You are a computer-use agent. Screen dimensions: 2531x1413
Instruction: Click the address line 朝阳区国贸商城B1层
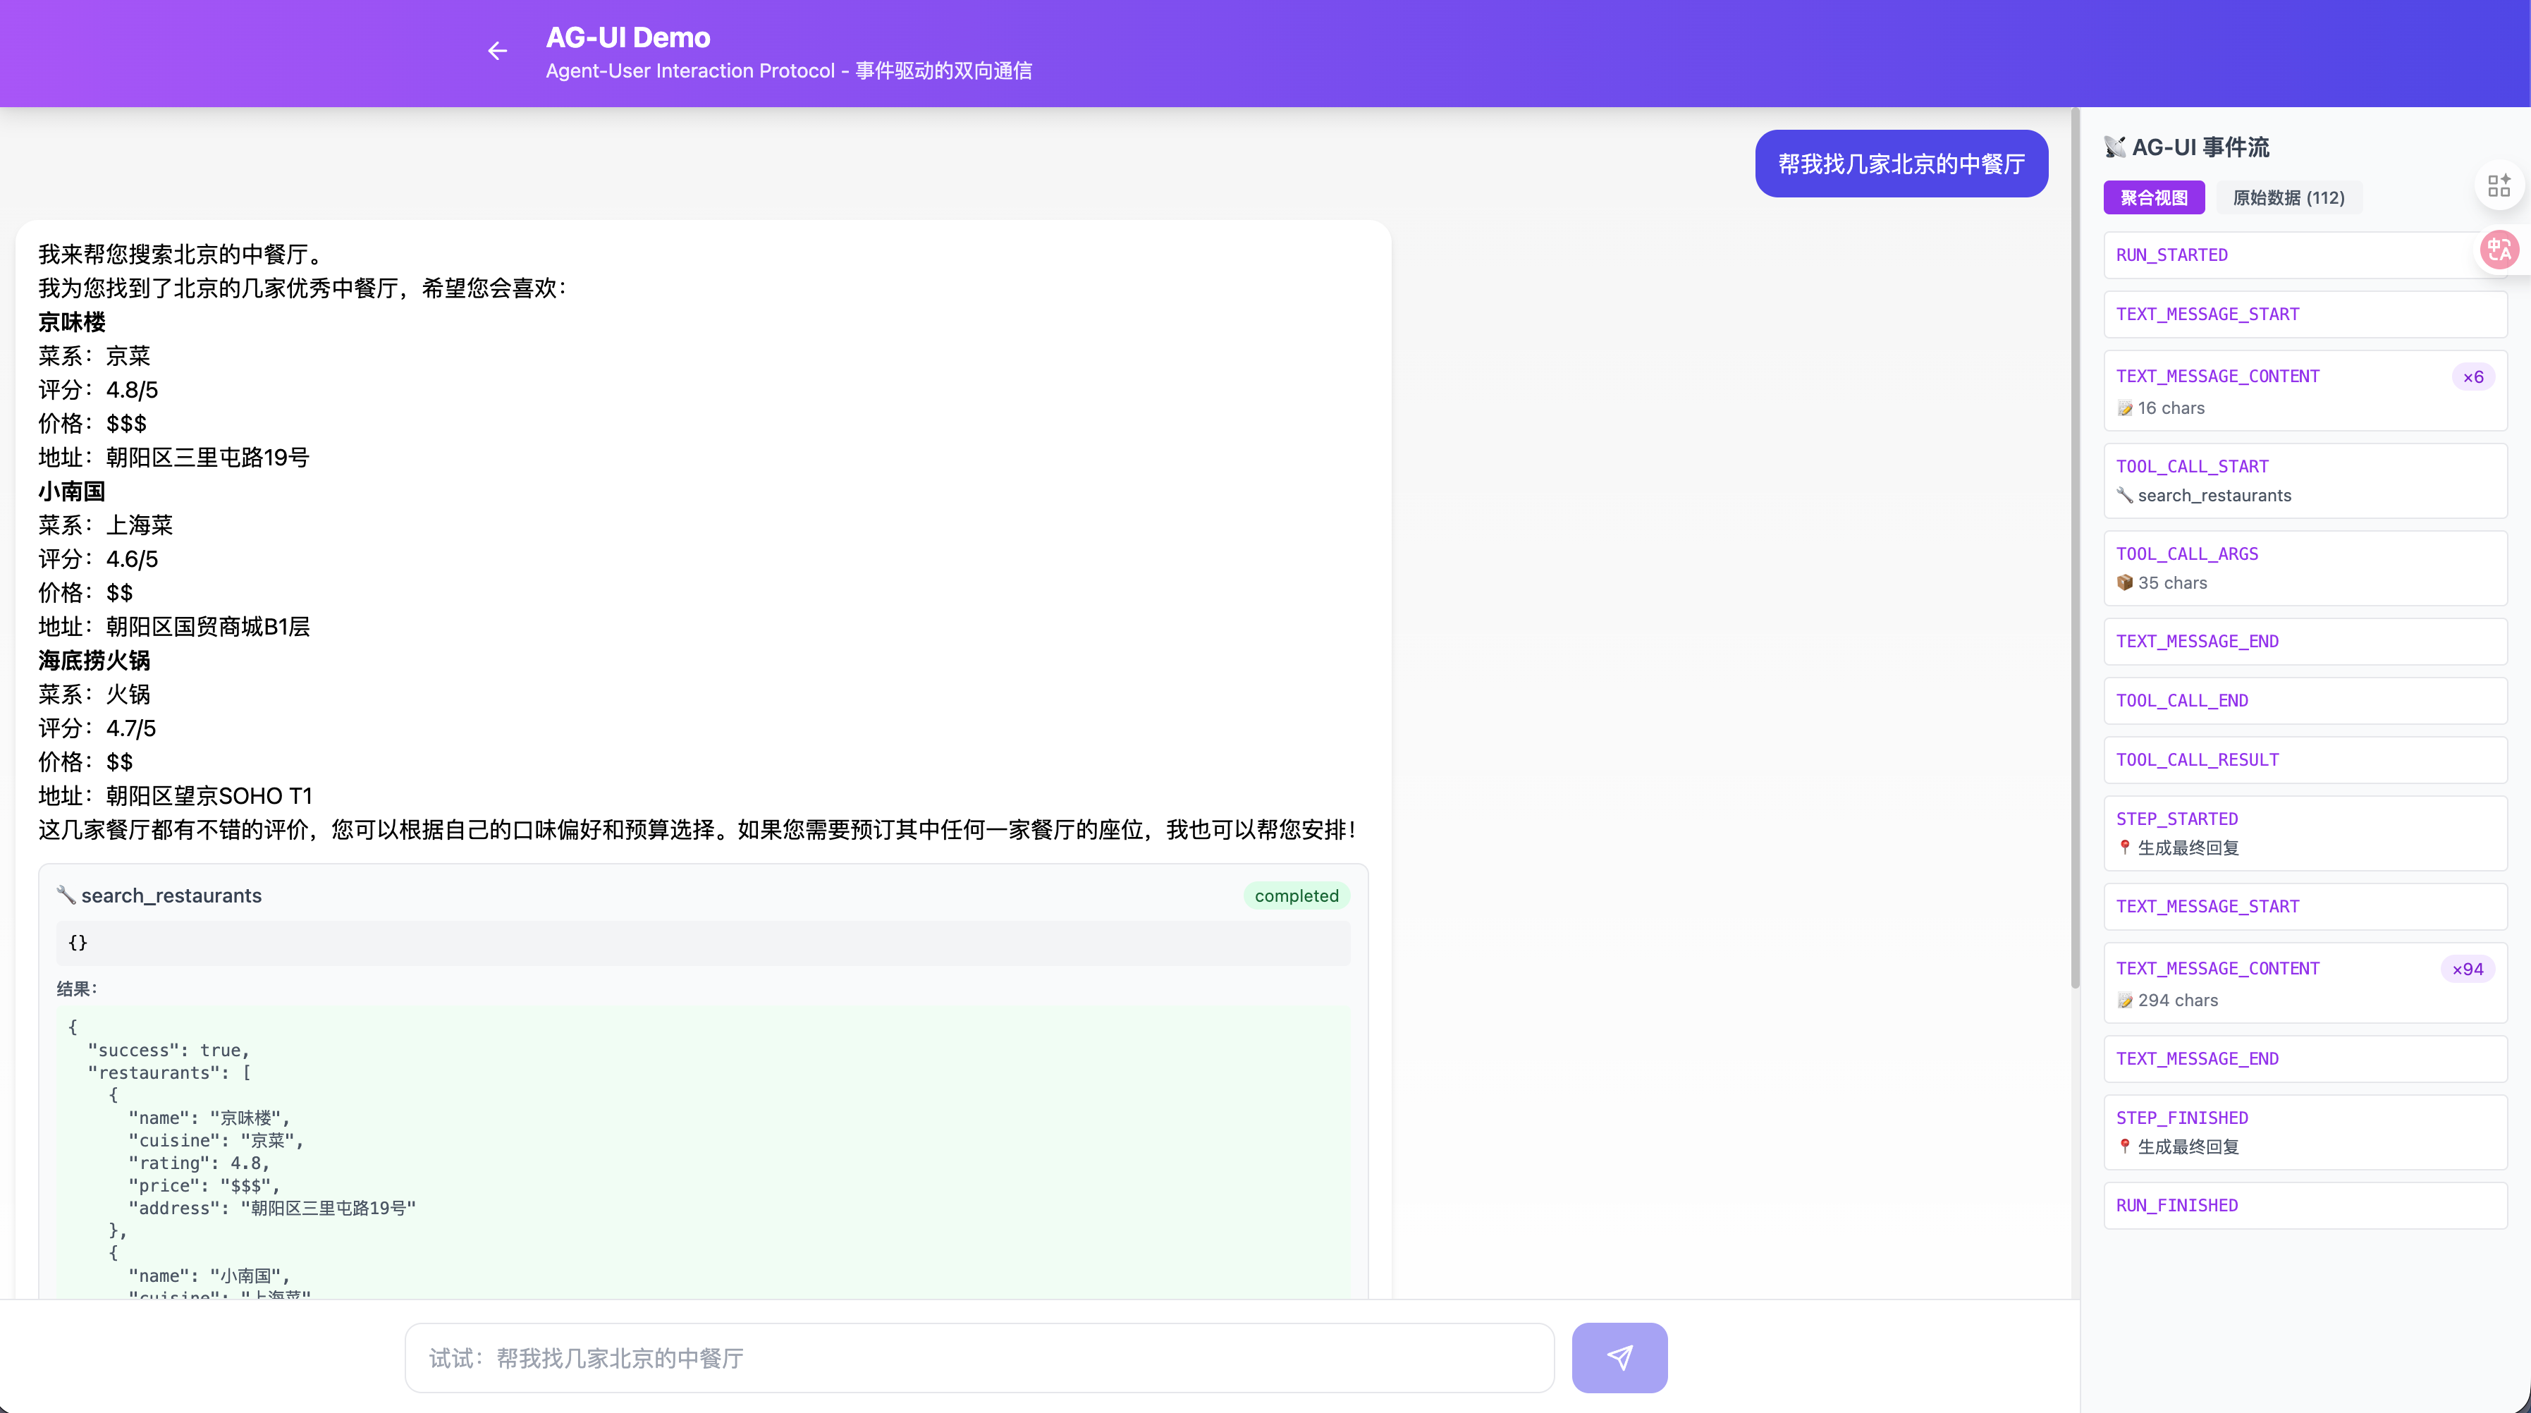click(x=174, y=627)
